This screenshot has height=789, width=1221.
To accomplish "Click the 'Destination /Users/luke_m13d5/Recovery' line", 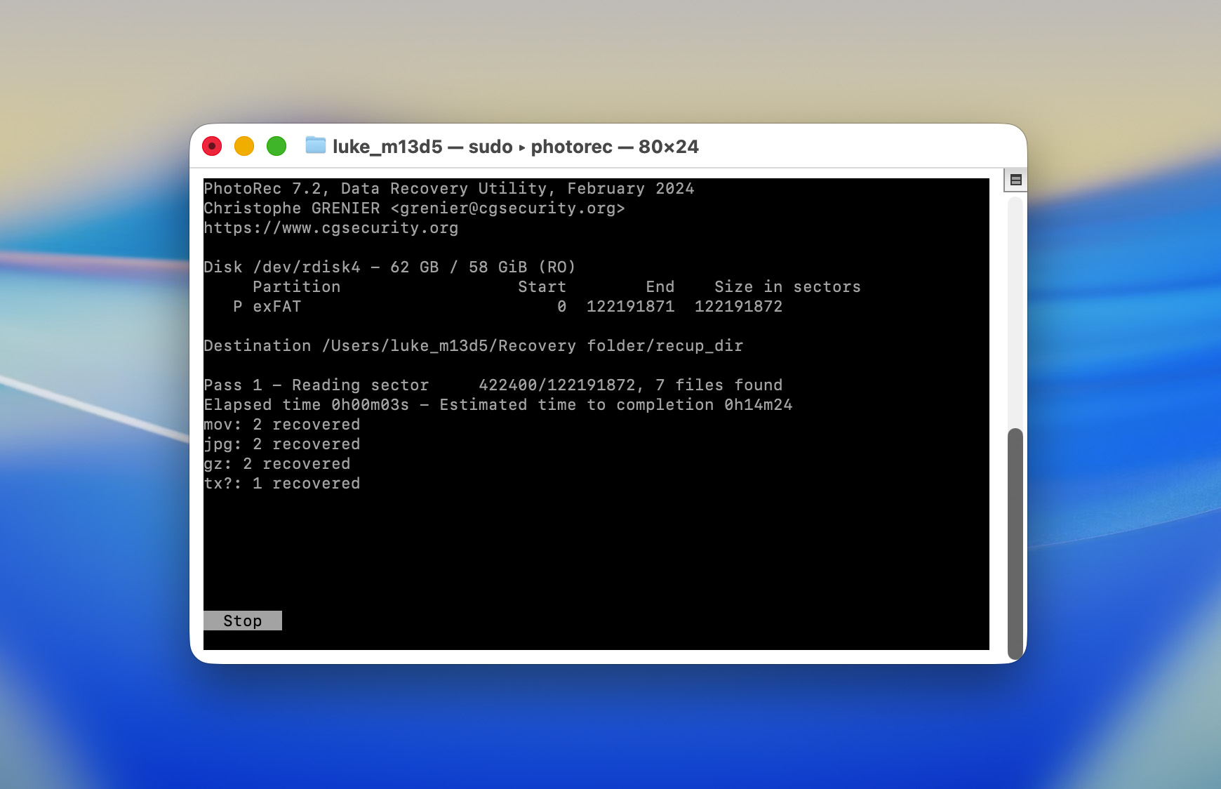I will (474, 345).
